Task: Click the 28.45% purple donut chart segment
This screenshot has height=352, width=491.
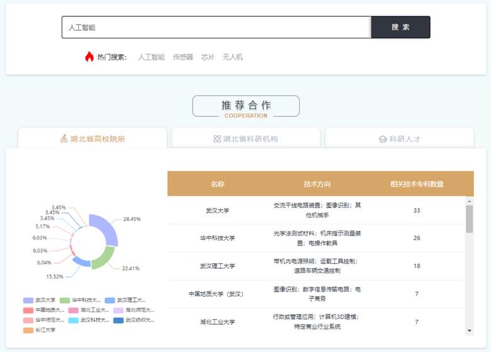Action: [x=106, y=228]
